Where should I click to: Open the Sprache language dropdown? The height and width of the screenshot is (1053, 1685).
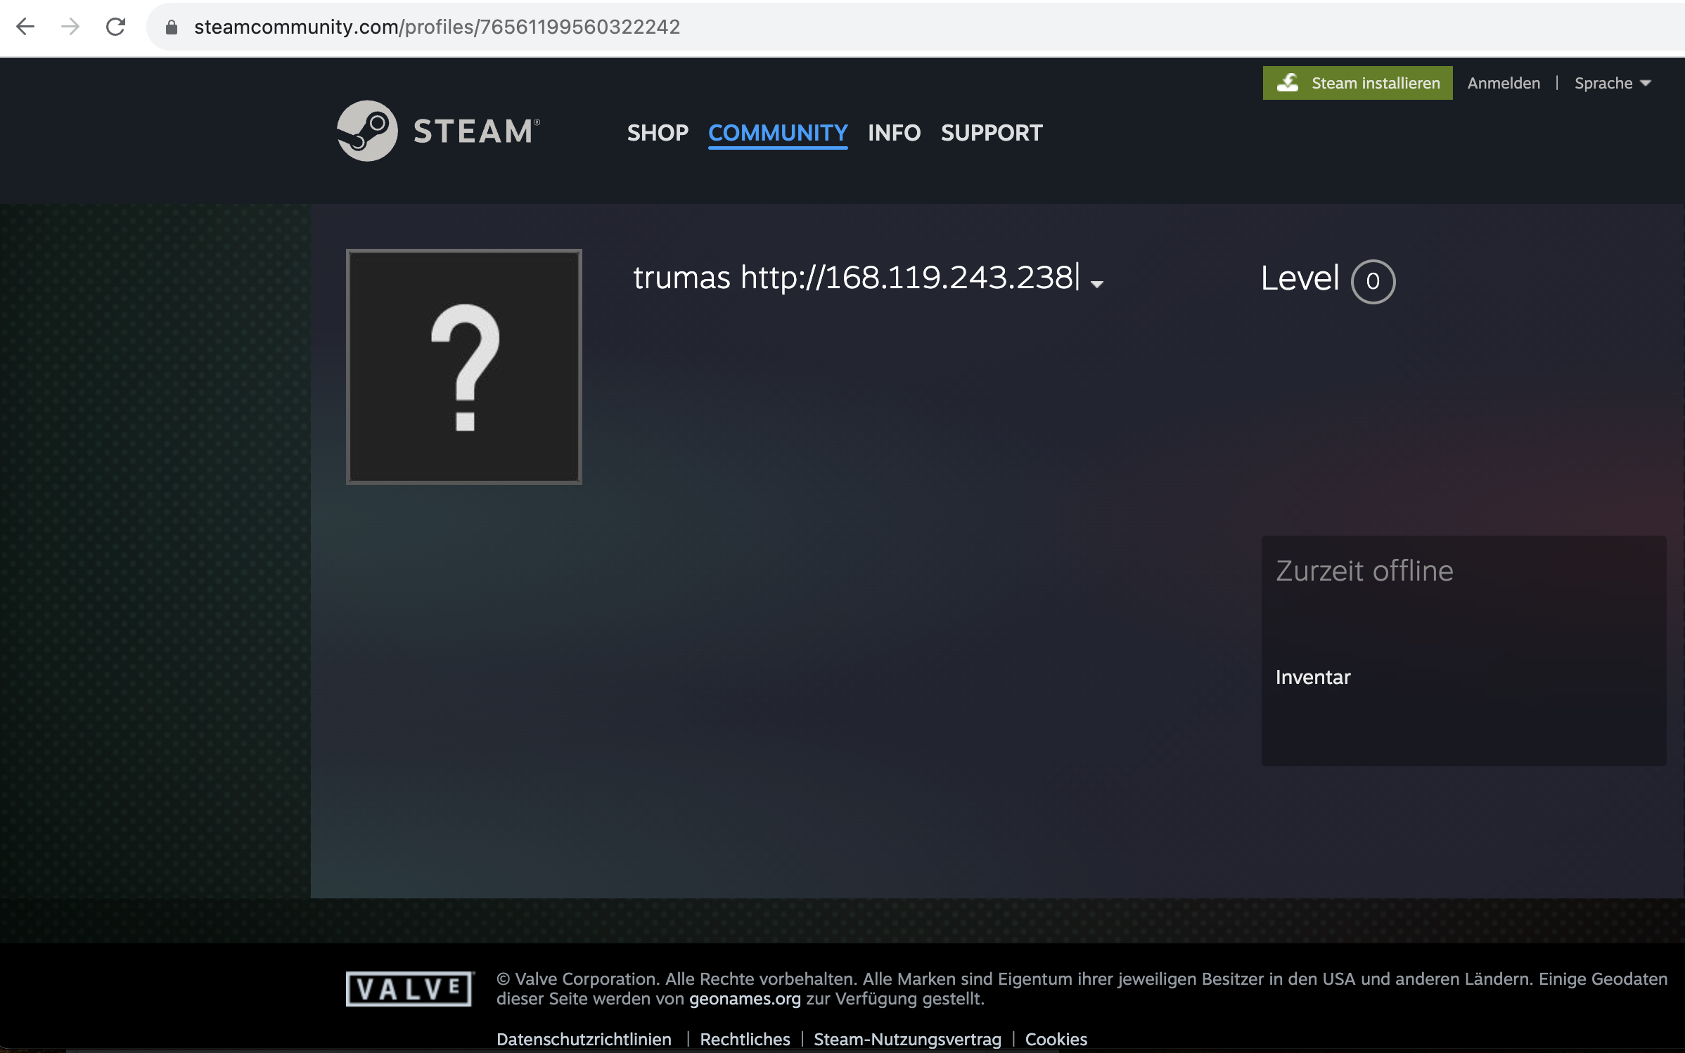pos(1612,83)
